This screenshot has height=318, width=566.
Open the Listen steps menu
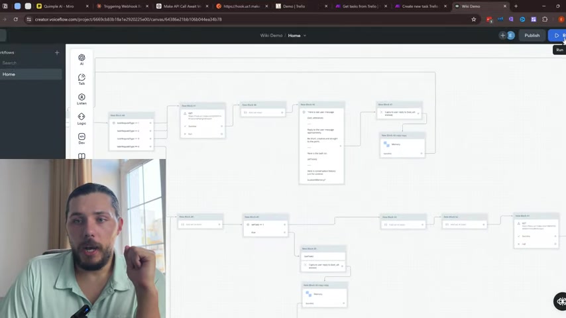(82, 99)
